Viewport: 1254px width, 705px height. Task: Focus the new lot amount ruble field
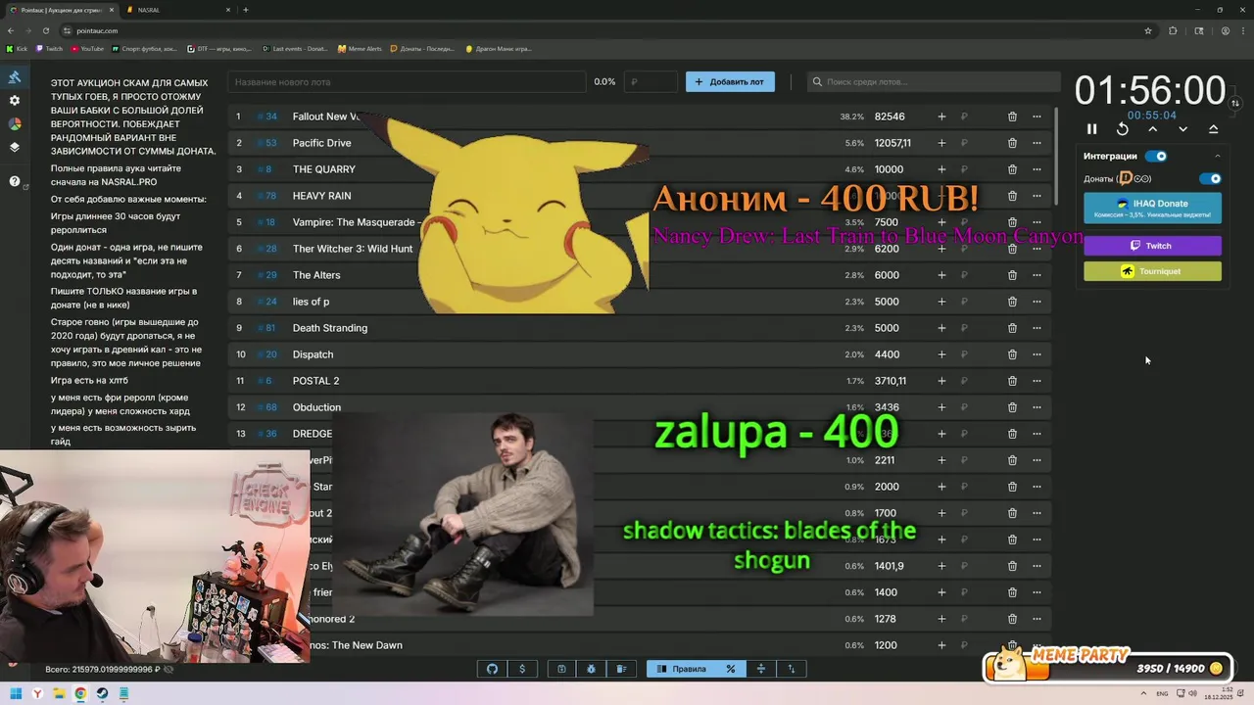pyautogui.click(x=651, y=82)
